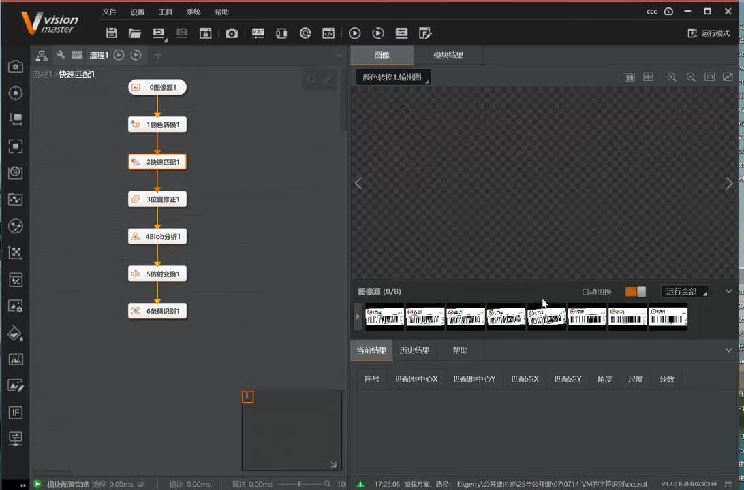Add a new flow with plus
Screen dimensions: 744x490
tap(158, 55)
